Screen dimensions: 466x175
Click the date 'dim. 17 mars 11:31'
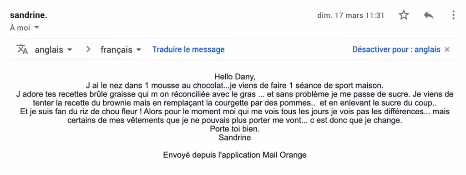click(351, 15)
